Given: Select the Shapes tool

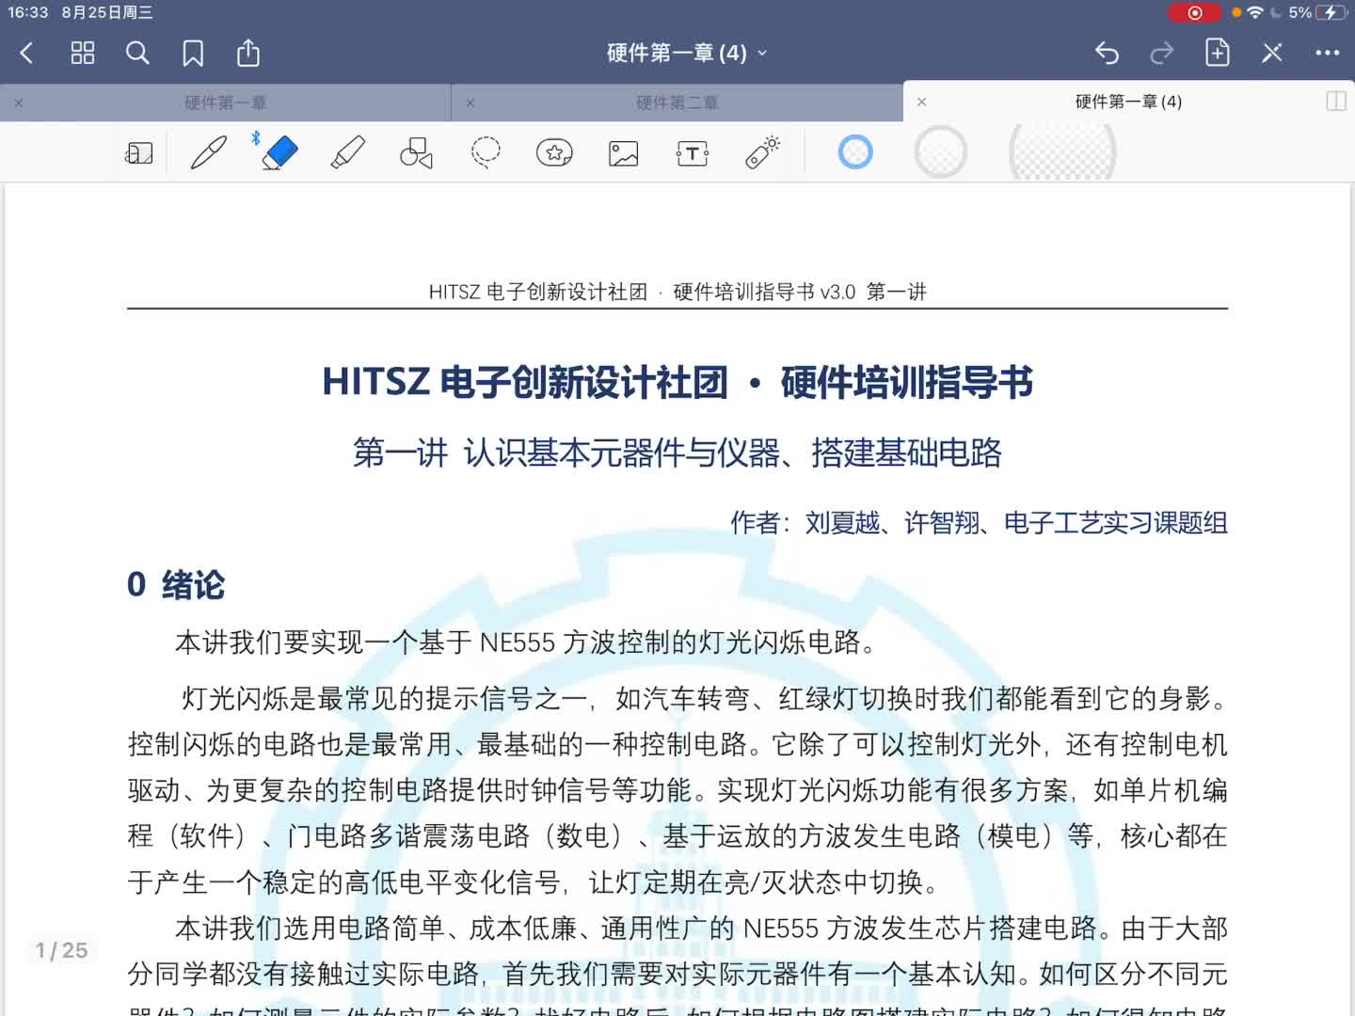Looking at the screenshot, I should coord(416,152).
